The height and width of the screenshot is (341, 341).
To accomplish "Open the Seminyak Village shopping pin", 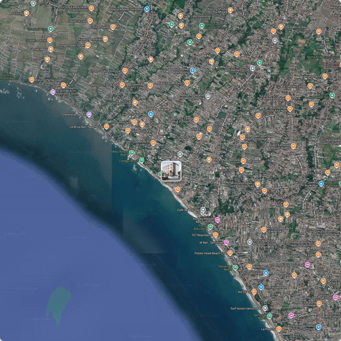I will point(266,273).
